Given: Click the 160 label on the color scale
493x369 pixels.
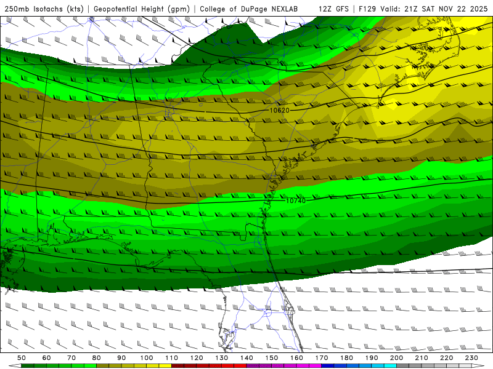Looking at the screenshot, I should (296, 358).
